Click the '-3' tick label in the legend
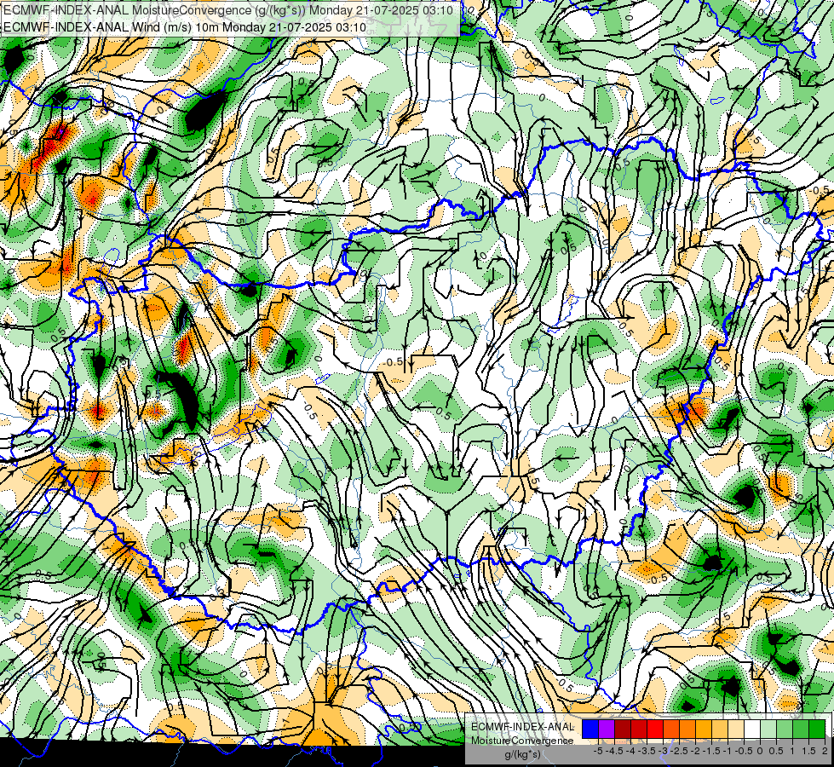The image size is (834, 767). point(664,751)
